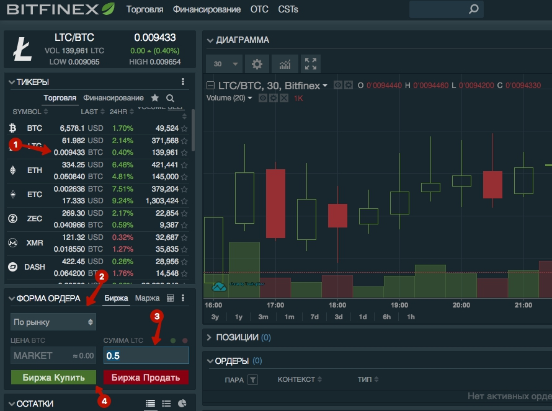552x411 pixels.
Task: Open LTC/BTC symbol legend dropdown
Action: point(325,86)
